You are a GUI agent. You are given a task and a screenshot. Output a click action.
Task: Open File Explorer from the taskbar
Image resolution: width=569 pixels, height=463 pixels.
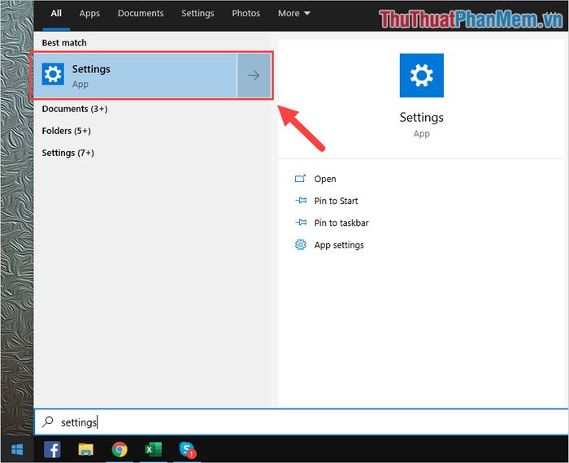[x=85, y=449]
